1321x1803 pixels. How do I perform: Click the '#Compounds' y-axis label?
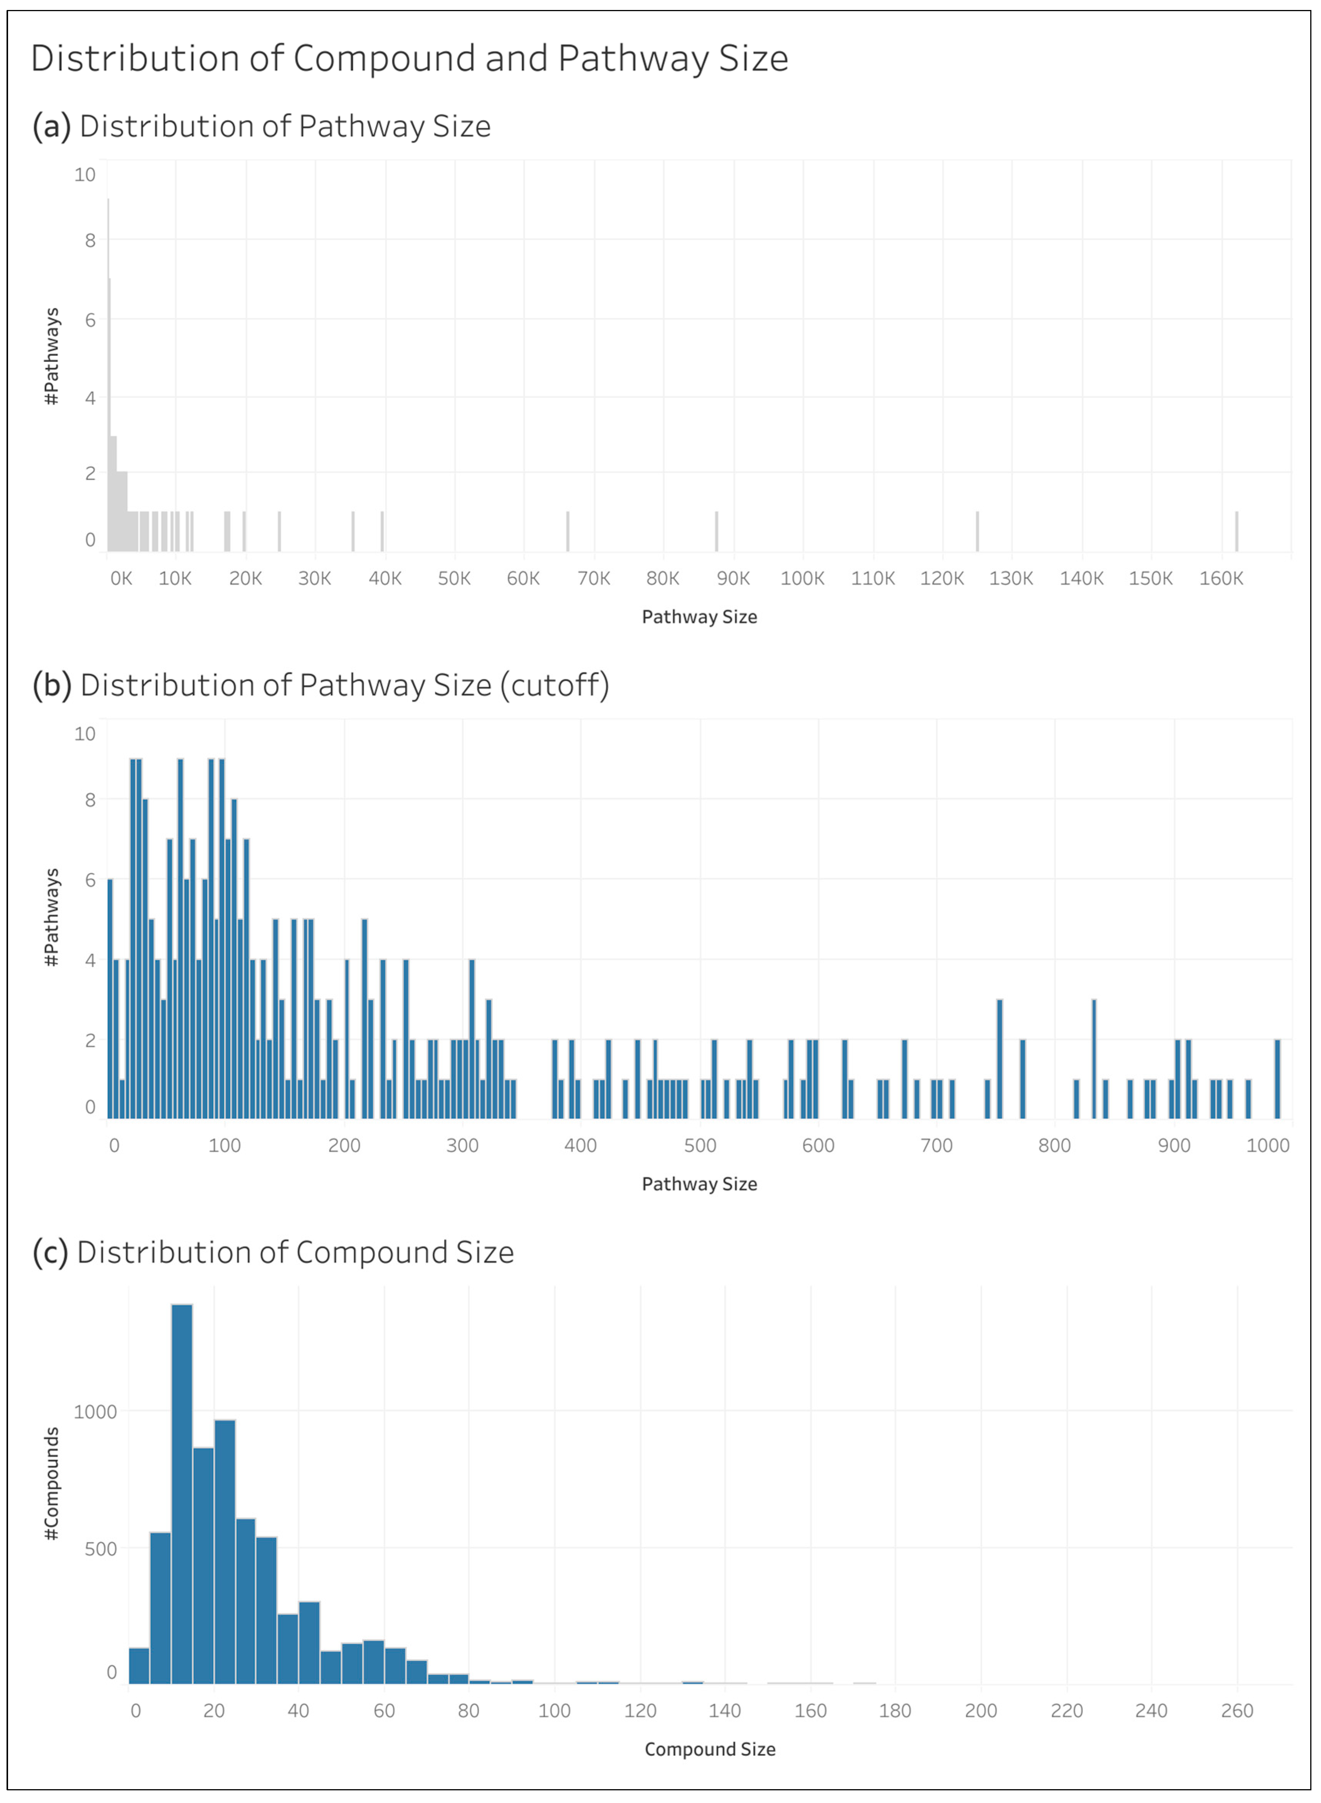[x=52, y=1483]
